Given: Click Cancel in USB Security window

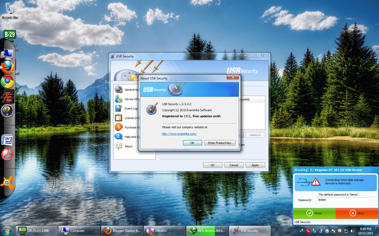Looking at the screenshot, I should (x=234, y=165).
